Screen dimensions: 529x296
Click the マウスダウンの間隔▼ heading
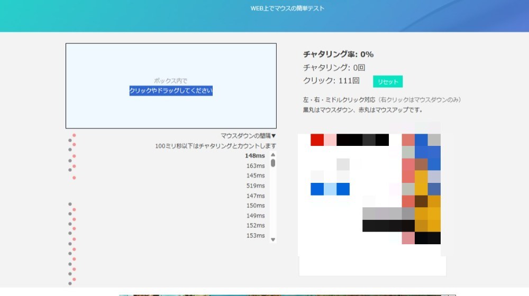tap(248, 136)
